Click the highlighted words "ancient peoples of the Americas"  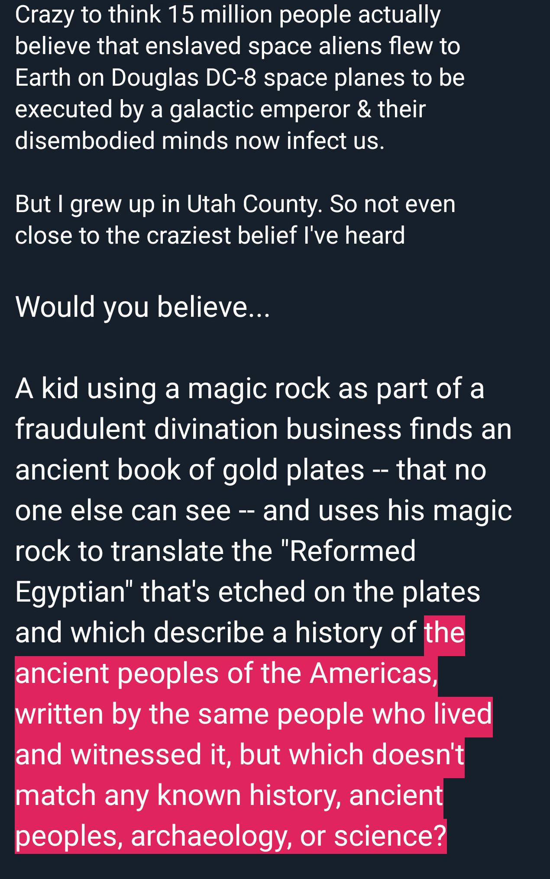(x=226, y=673)
